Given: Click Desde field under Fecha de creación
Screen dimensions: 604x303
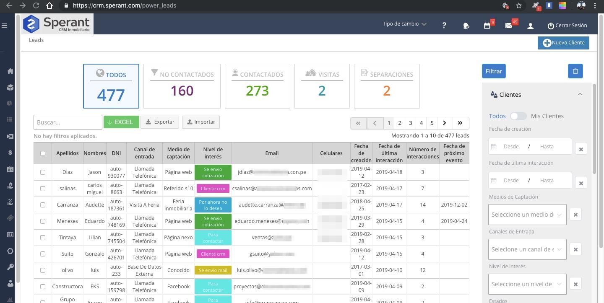Looking at the screenshot, I should pos(511,147).
